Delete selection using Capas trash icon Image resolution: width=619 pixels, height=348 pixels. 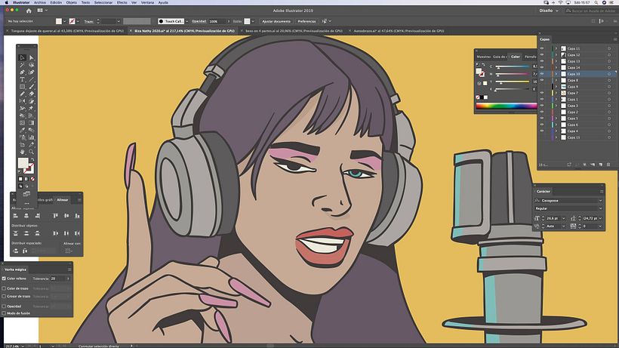click(x=608, y=165)
